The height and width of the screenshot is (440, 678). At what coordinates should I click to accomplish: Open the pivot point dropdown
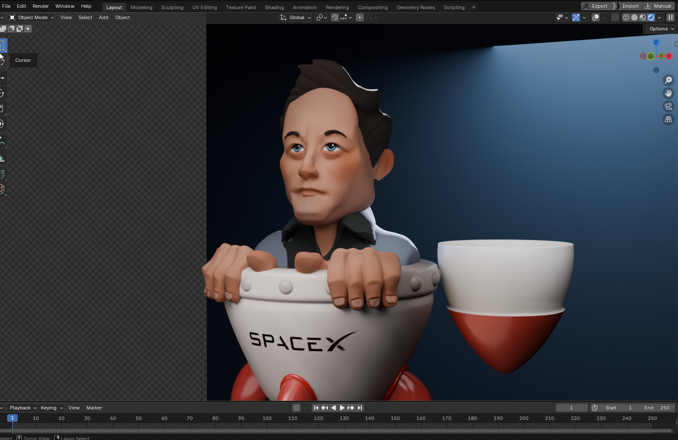pos(322,17)
